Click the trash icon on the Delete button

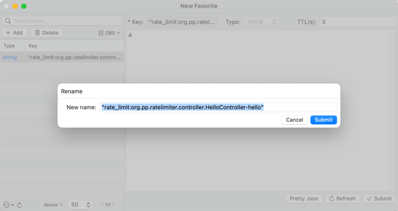pyautogui.click(x=37, y=33)
